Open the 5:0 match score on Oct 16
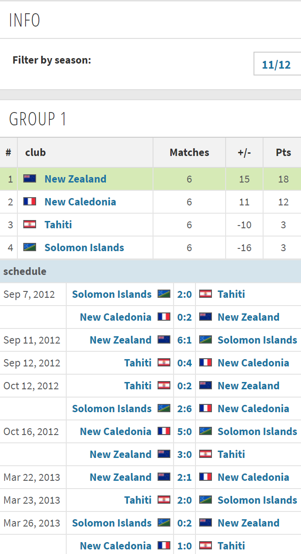 pos(185,431)
